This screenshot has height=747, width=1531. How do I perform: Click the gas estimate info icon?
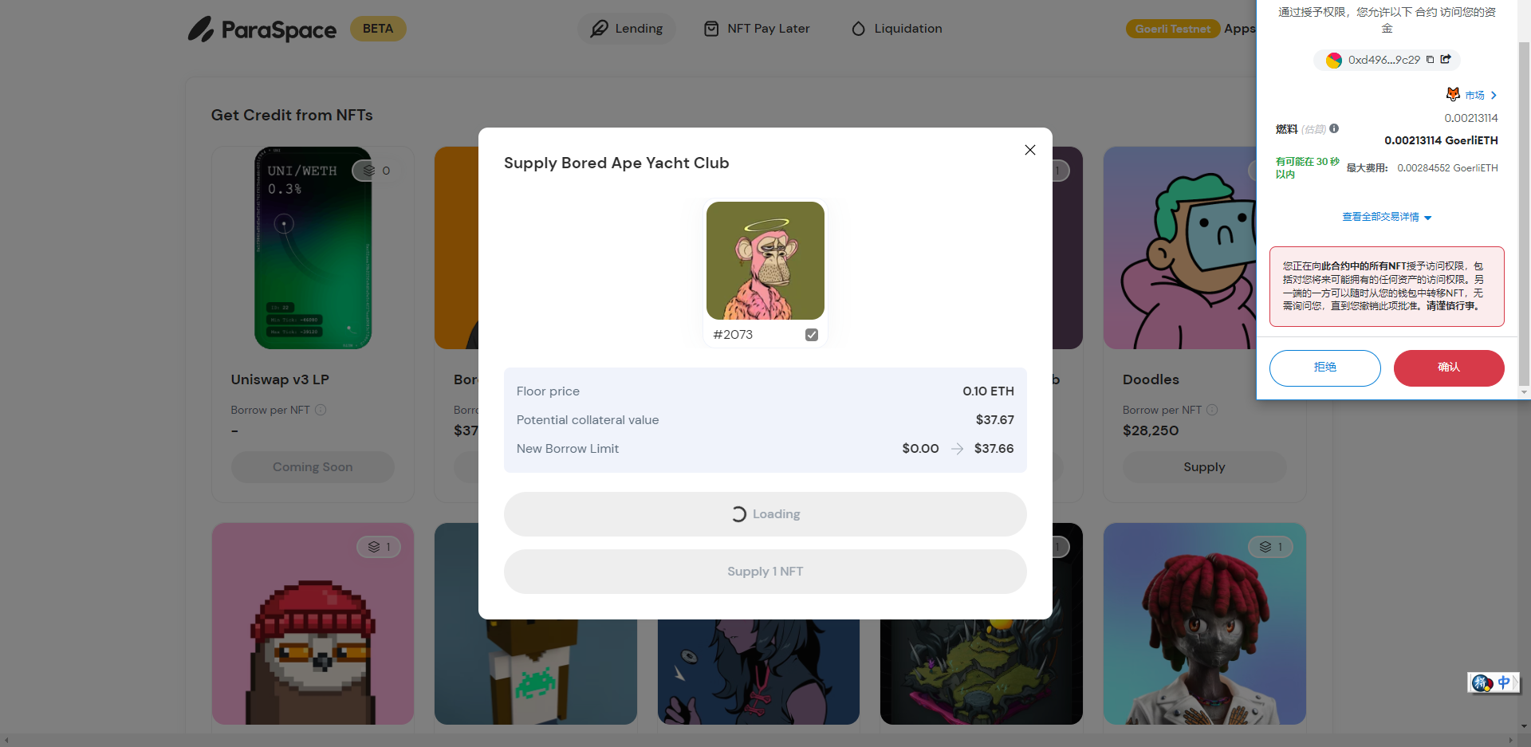tap(1334, 128)
